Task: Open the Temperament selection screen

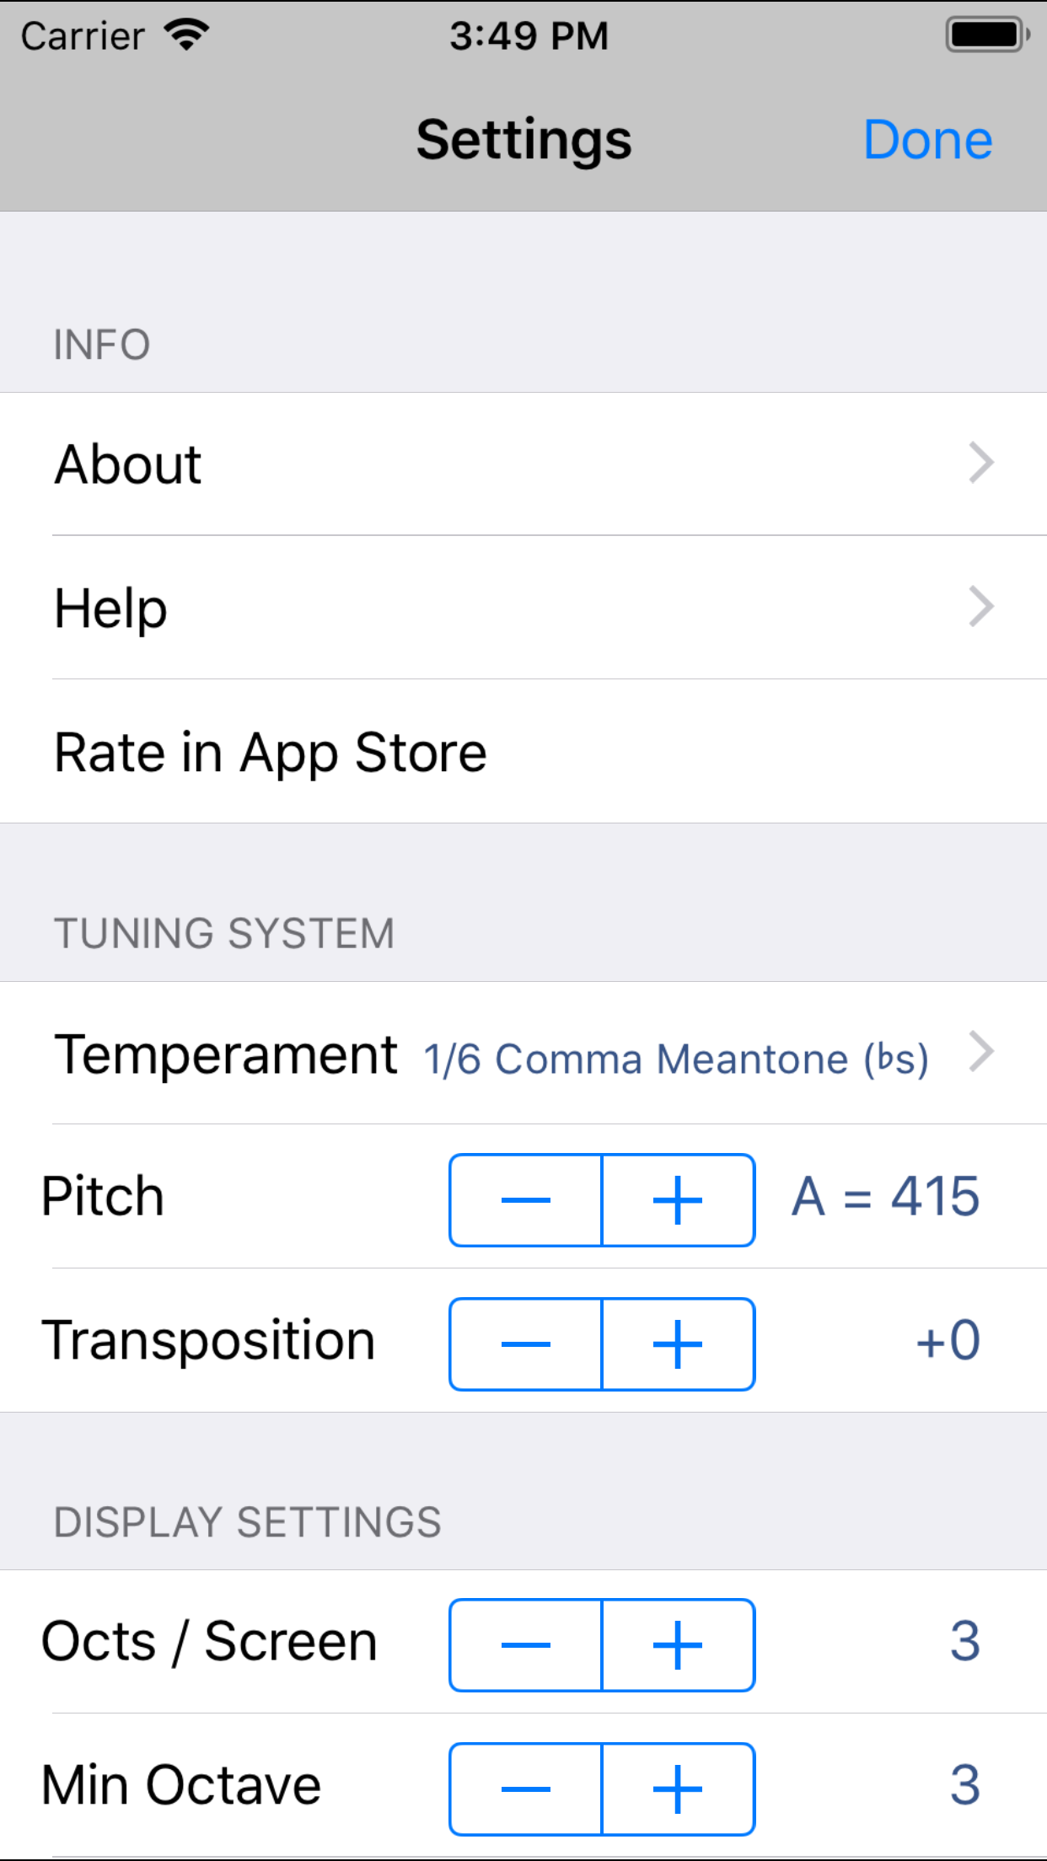Action: tap(980, 1051)
